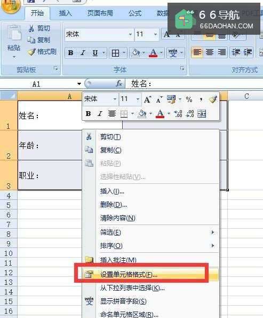
Task: Click the scissors Cut icon in ribbon clipboard
Action: (31, 28)
